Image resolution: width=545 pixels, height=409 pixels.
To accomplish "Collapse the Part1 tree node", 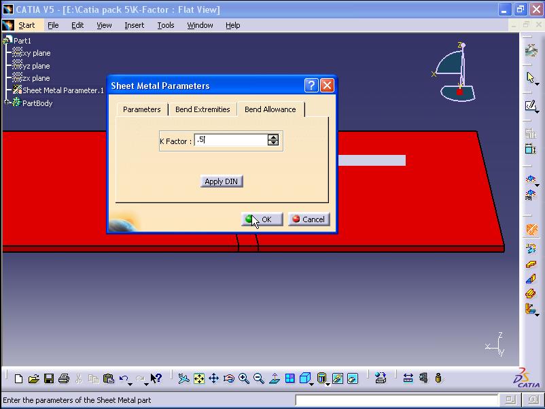I will point(7,40).
